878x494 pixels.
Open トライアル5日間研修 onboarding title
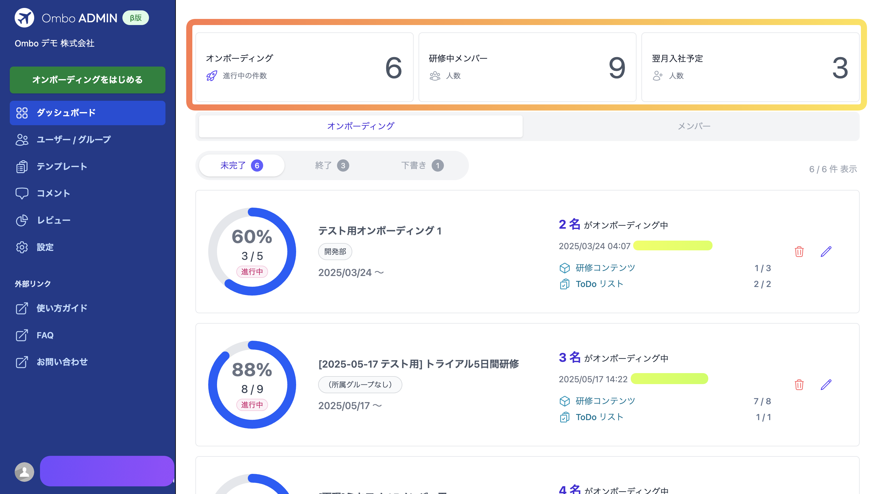(419, 364)
